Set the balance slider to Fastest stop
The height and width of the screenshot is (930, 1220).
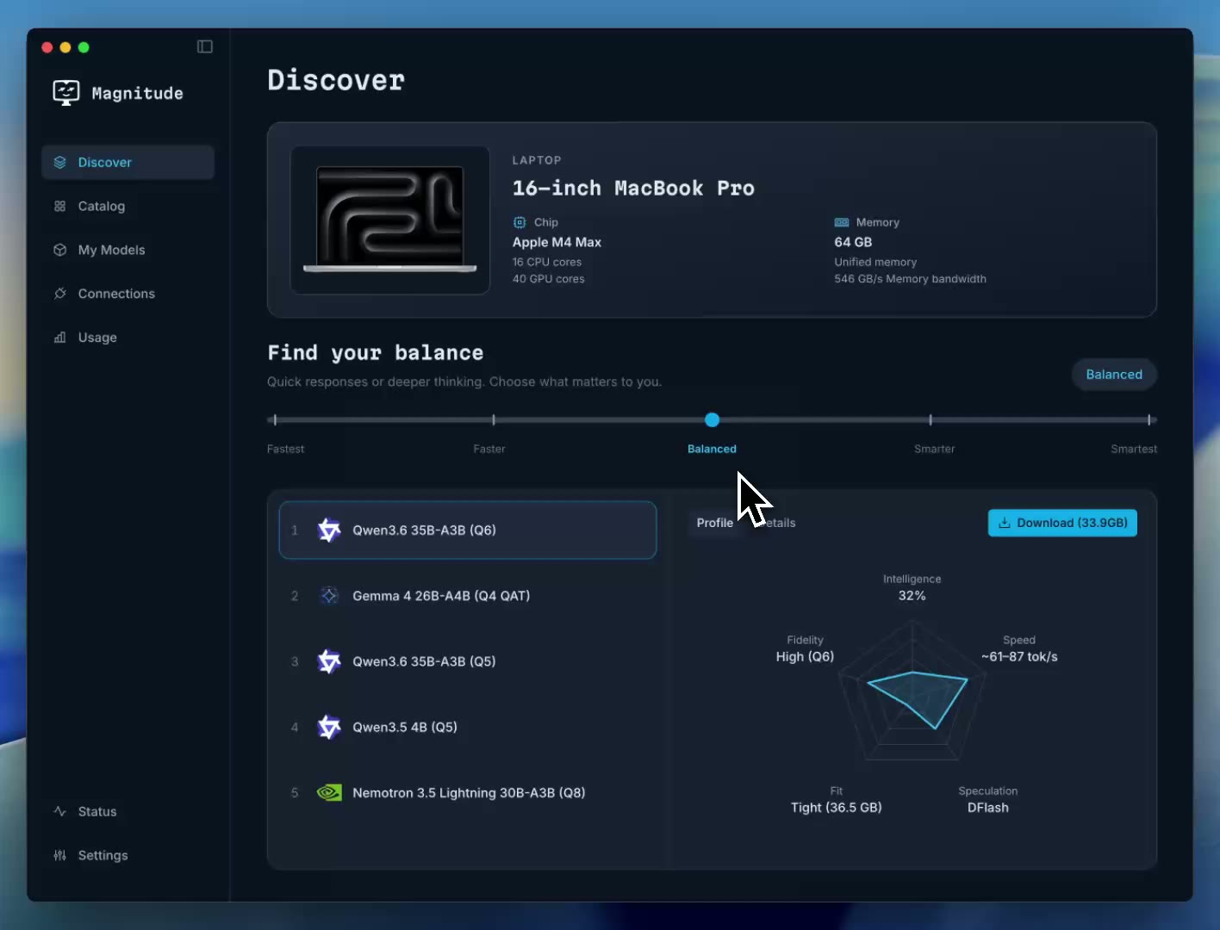click(275, 420)
